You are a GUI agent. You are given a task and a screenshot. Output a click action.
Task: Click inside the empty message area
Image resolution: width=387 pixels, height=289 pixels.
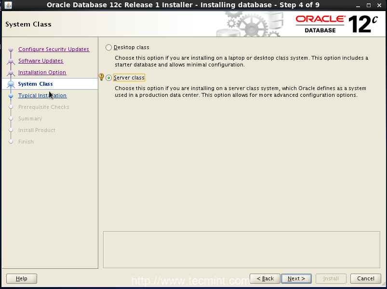point(241,250)
